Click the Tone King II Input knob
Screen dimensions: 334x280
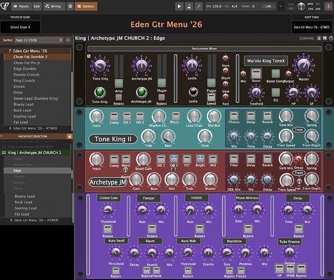click(x=97, y=116)
